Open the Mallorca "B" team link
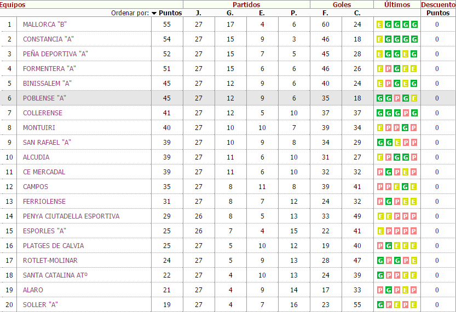The width and height of the screenshot is (456, 312). 45,25
